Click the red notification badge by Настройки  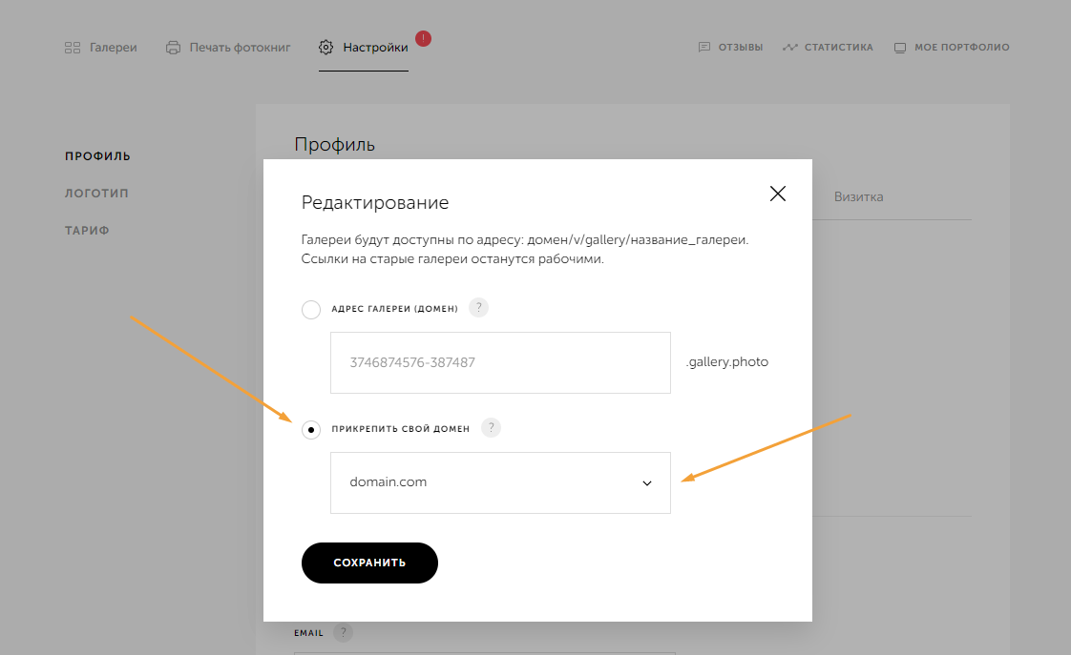424,38
